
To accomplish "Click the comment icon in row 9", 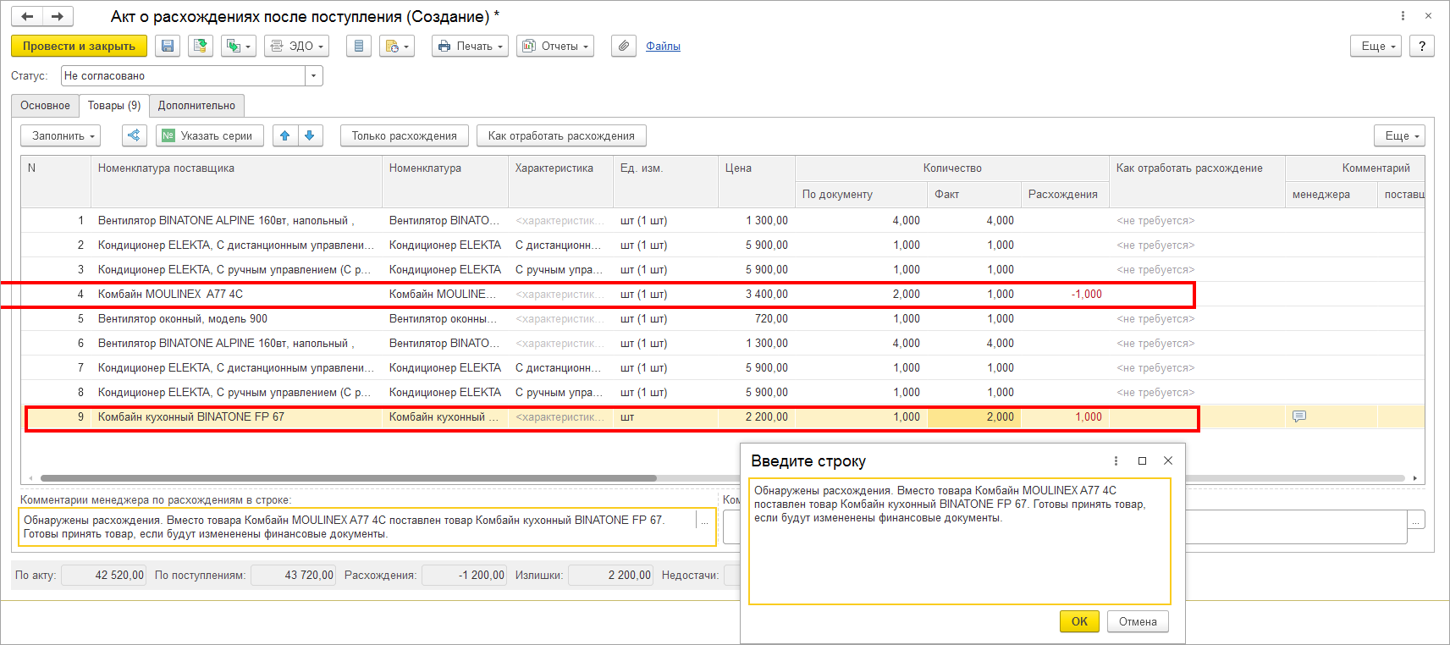I will pos(1299,416).
